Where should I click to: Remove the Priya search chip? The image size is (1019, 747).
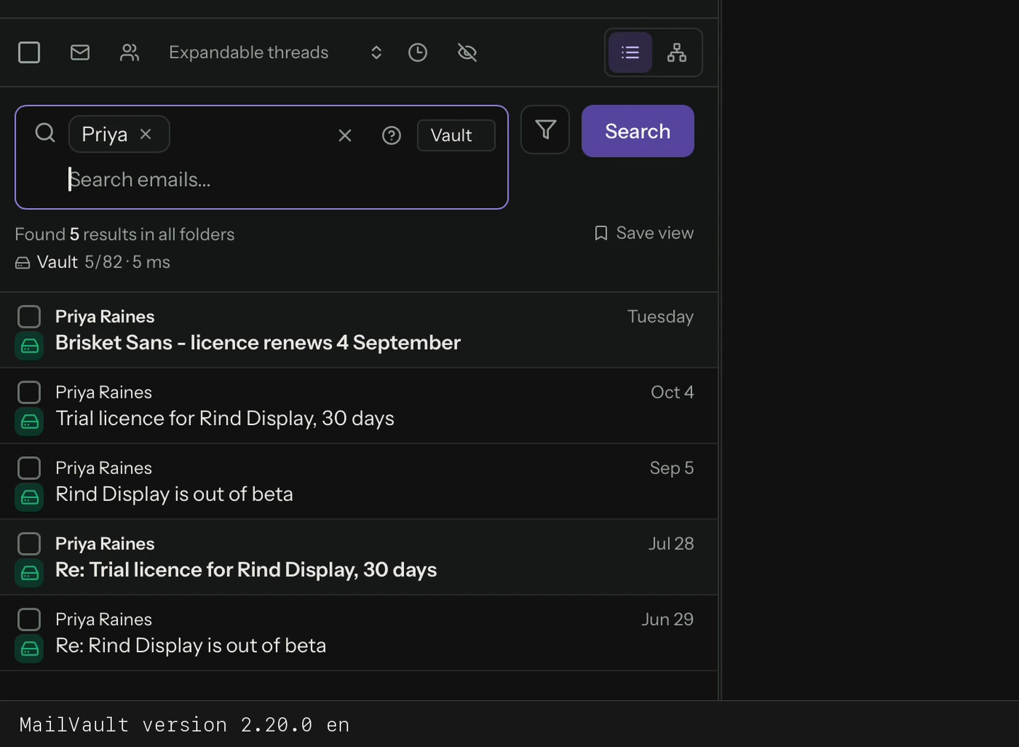tap(146, 134)
